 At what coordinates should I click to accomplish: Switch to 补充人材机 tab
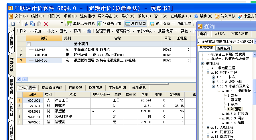click(239, 34)
